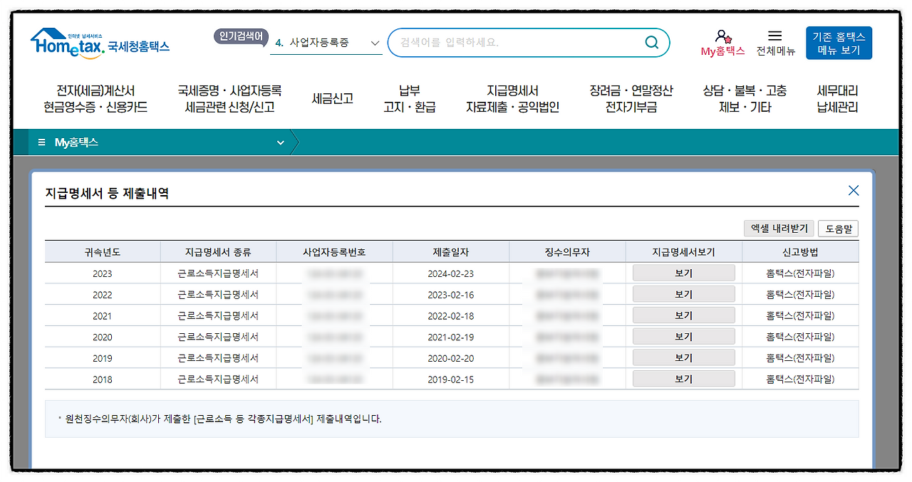Open 장려금·연말정산 전자기부금 menu
Screen dimensions: 912x482
pos(631,99)
